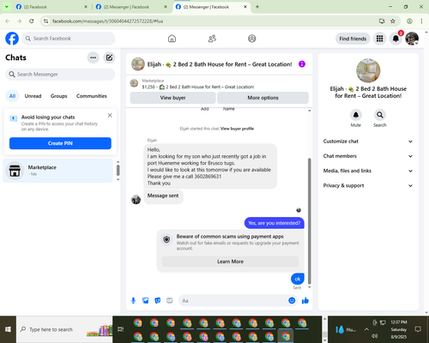Switch to the second Messenger browser tab
The width and height of the screenshot is (429, 343).
131,7
